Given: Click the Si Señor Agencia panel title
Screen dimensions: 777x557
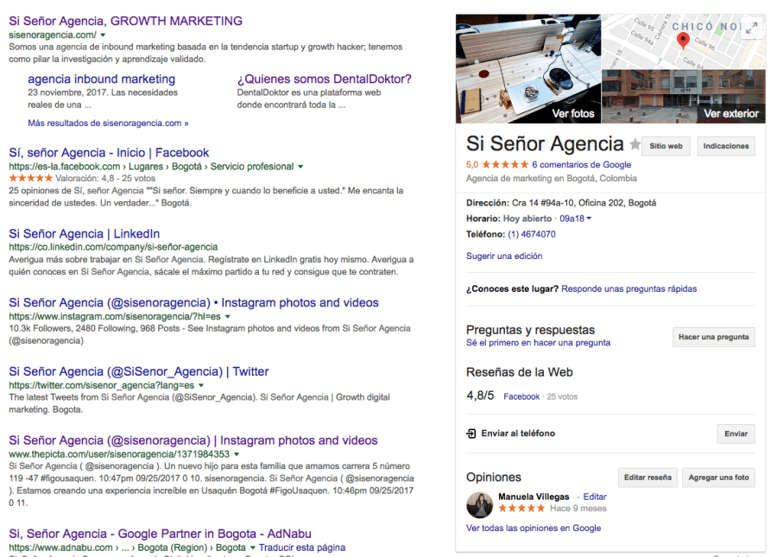Looking at the screenshot, I should (545, 143).
